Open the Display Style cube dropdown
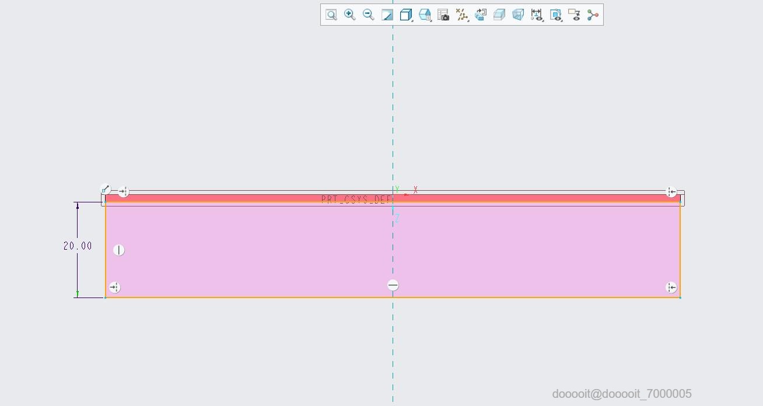The image size is (763, 406). coord(406,15)
